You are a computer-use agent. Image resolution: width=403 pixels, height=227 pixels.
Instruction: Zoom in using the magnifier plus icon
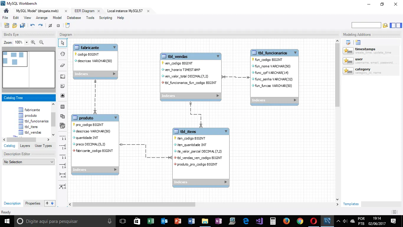pyautogui.click(x=33, y=43)
